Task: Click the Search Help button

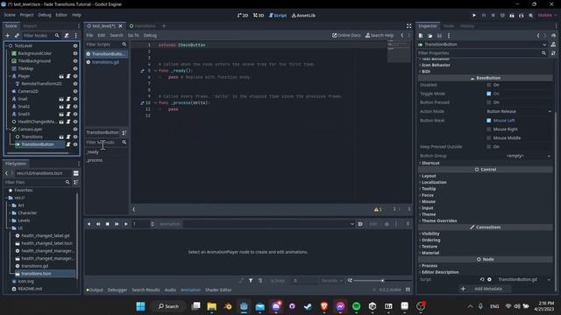Action: click(x=380, y=35)
